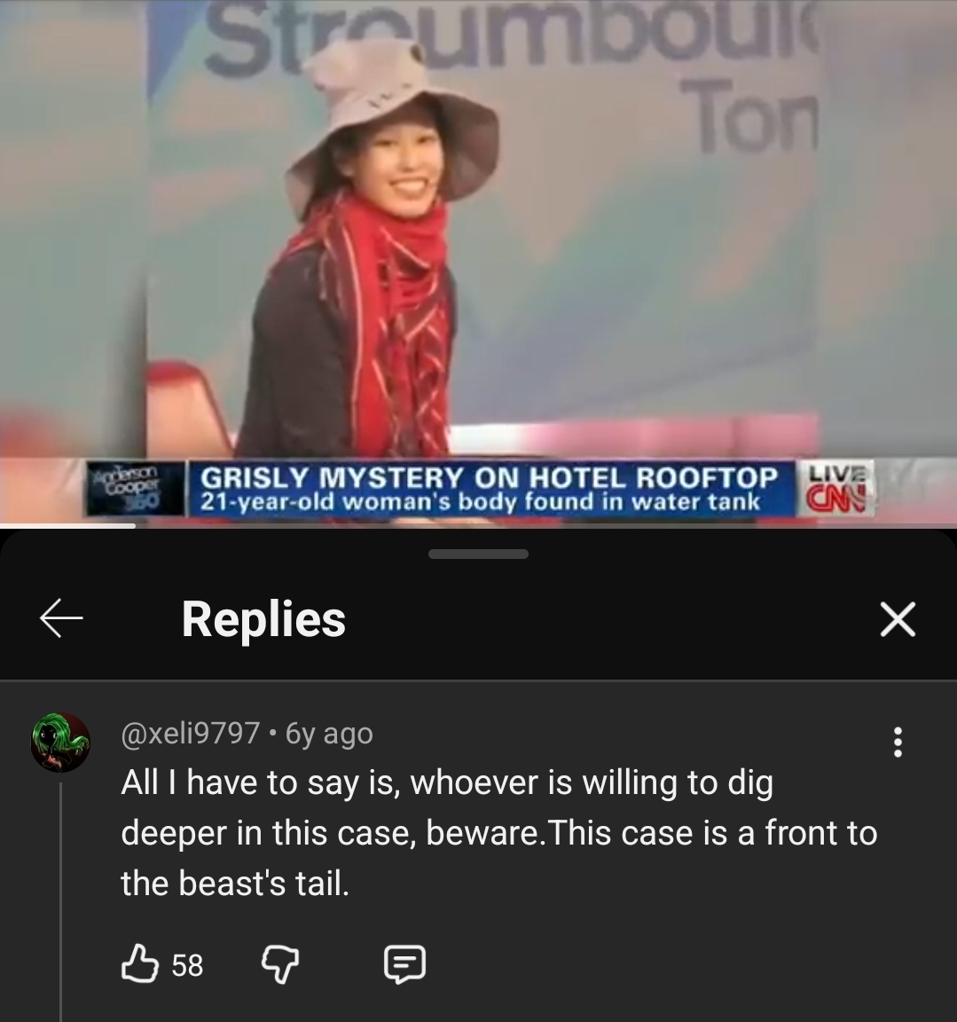
Task: Like the comment using thumbs up icon
Action: (x=140, y=963)
